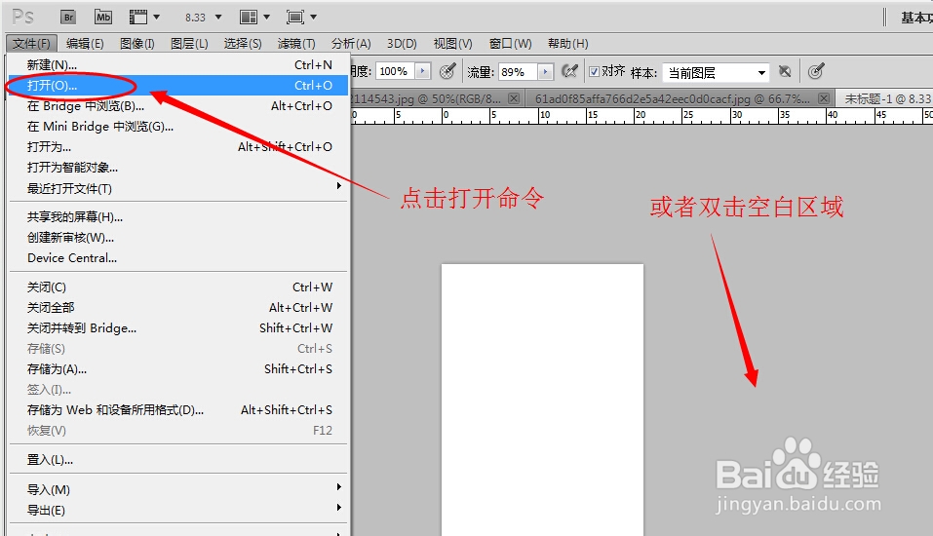
Task: Open the flow 89% slider arrow
Action: (545, 72)
